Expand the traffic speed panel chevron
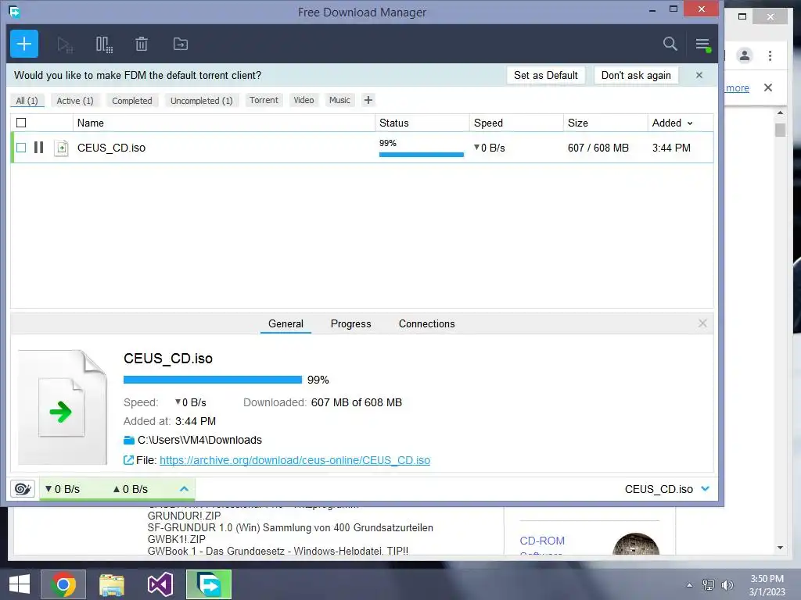This screenshot has width=801, height=600. point(185,489)
